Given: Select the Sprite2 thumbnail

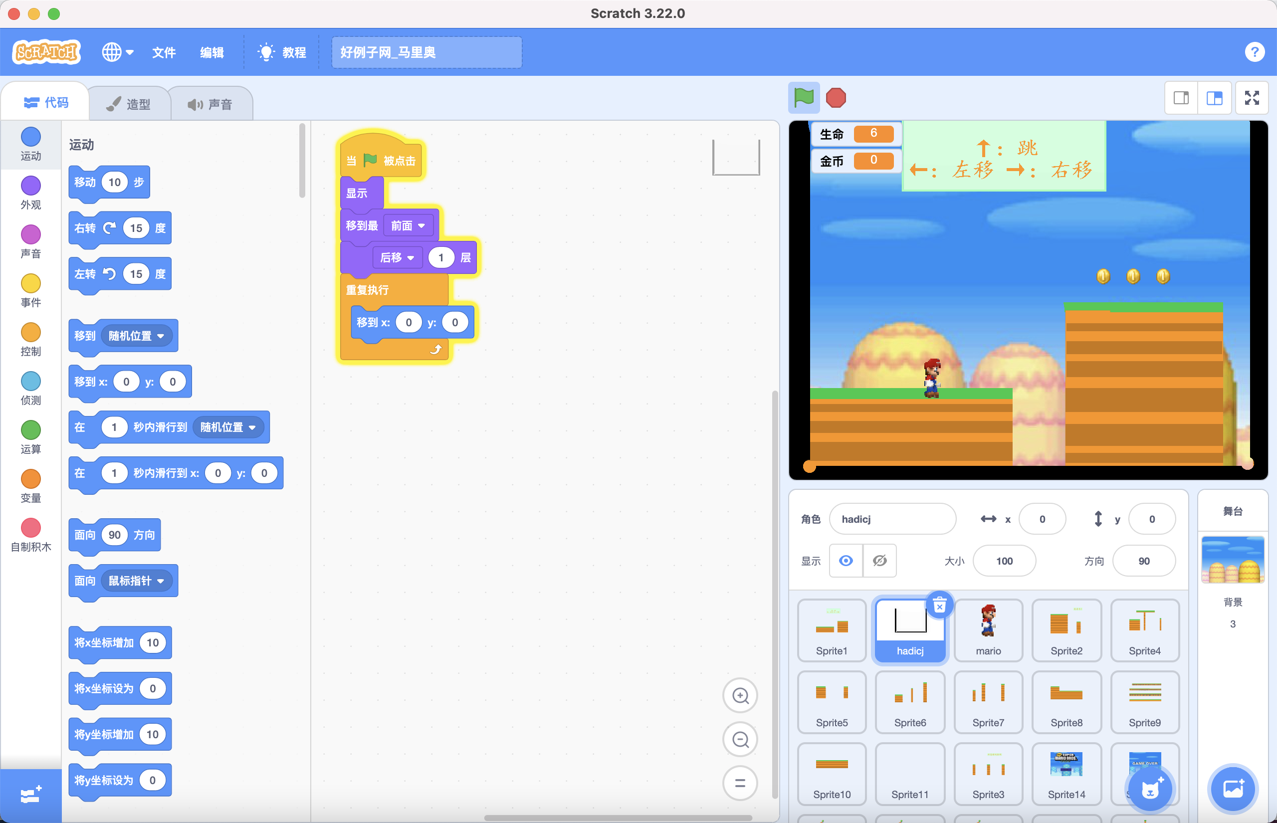Looking at the screenshot, I should click(1066, 630).
